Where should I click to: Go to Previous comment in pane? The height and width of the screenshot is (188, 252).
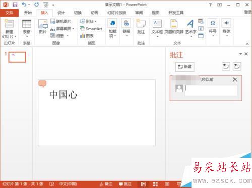click(x=226, y=66)
